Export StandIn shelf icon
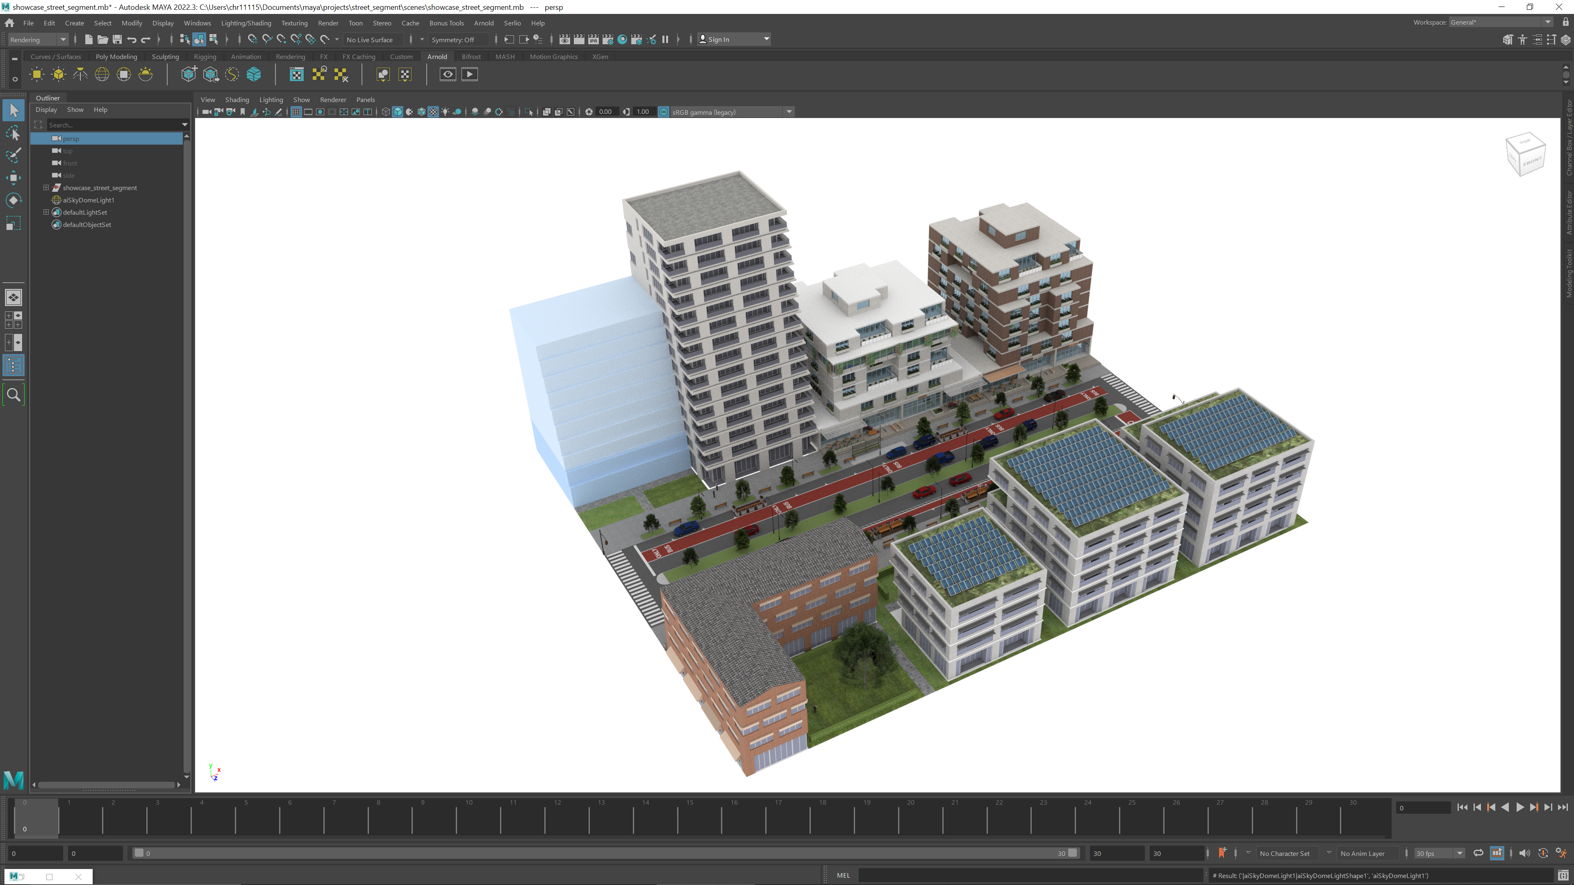The height and width of the screenshot is (885, 1574). [211, 75]
